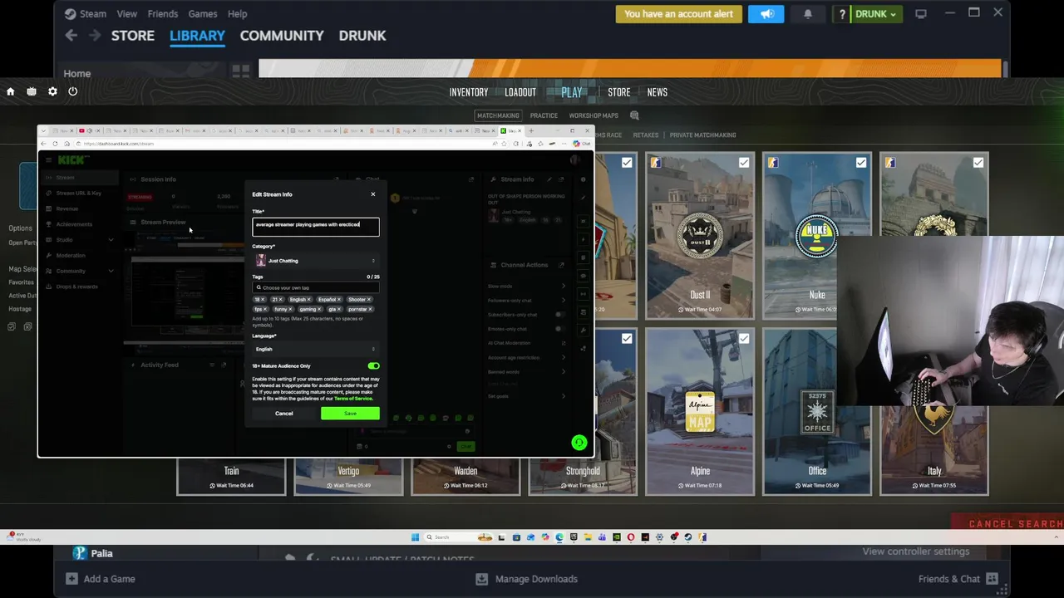The width and height of the screenshot is (1064, 598).
Task: Open the Friends menu in Steam
Action: [163, 14]
